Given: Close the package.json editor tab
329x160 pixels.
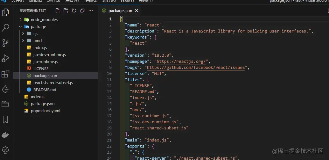Looking at the screenshot, I should (x=136, y=11).
